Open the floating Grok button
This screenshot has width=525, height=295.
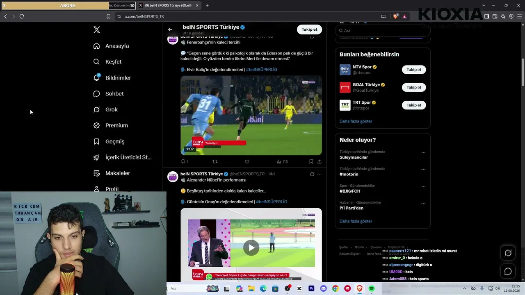point(508,253)
